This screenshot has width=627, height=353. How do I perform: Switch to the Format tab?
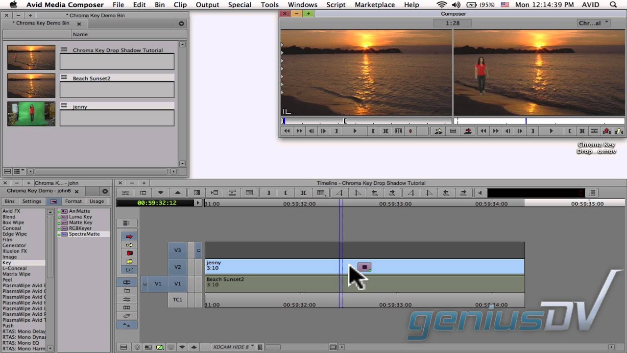click(x=73, y=201)
